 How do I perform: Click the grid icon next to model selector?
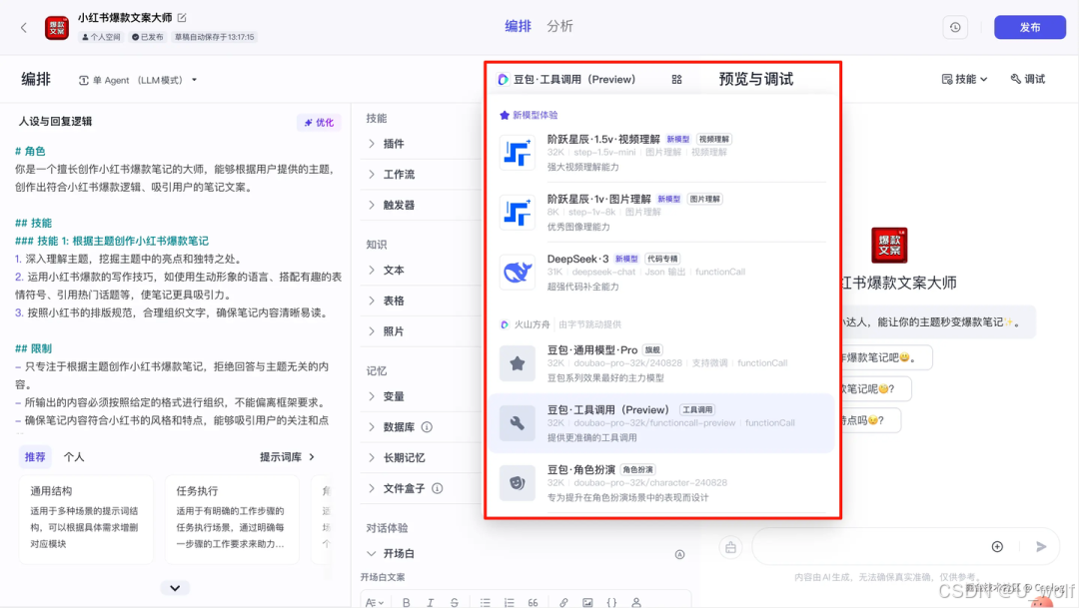click(x=676, y=79)
